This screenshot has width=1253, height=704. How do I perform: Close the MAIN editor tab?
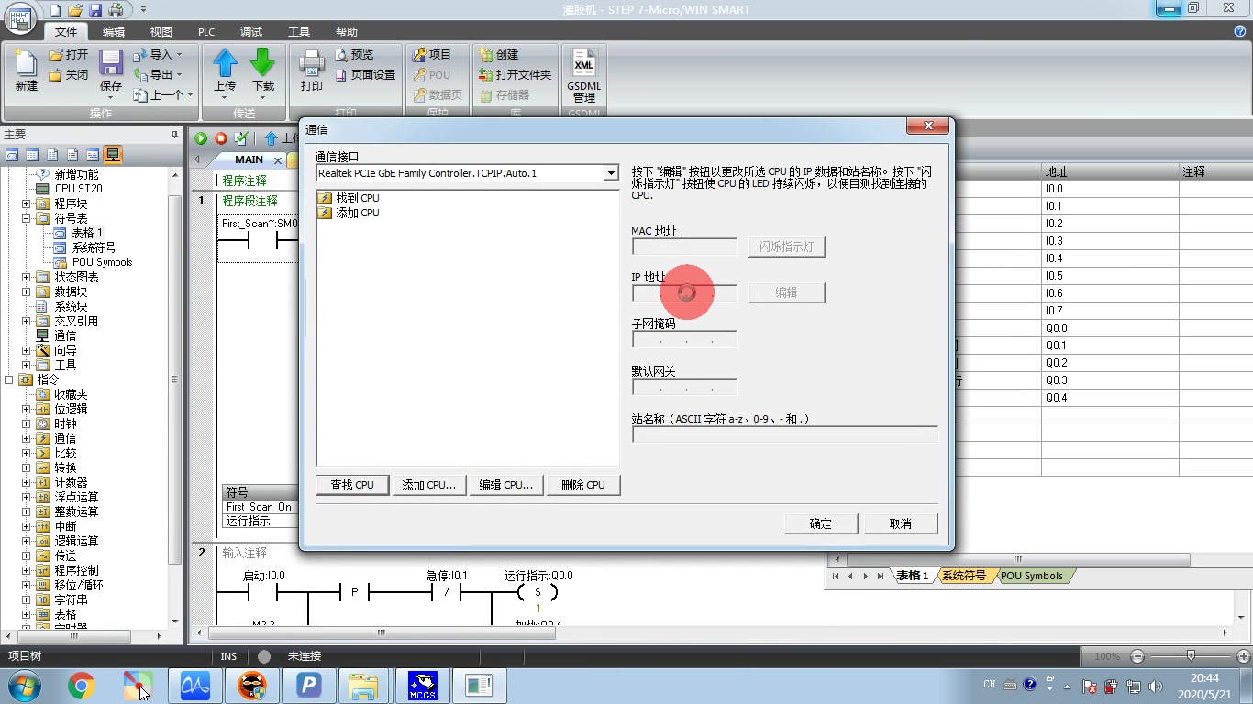click(x=278, y=160)
